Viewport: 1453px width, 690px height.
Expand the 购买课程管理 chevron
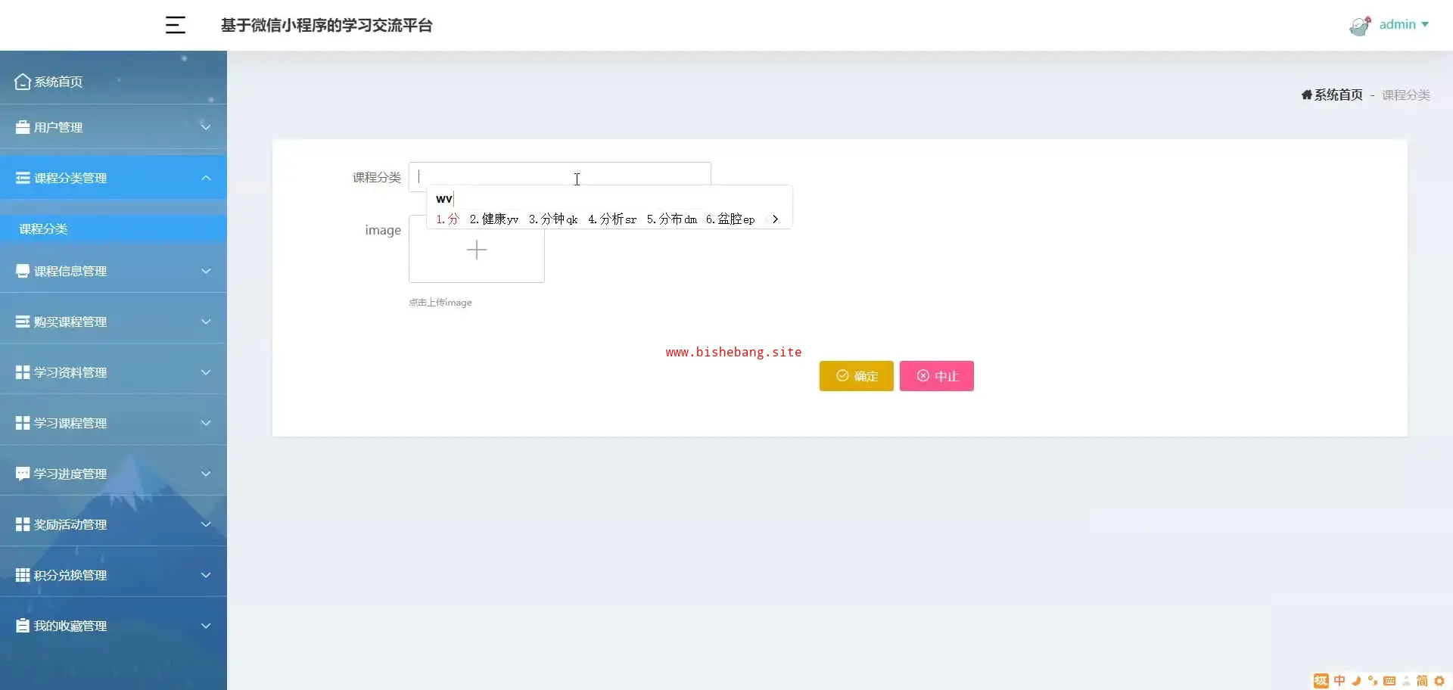pyautogui.click(x=205, y=322)
